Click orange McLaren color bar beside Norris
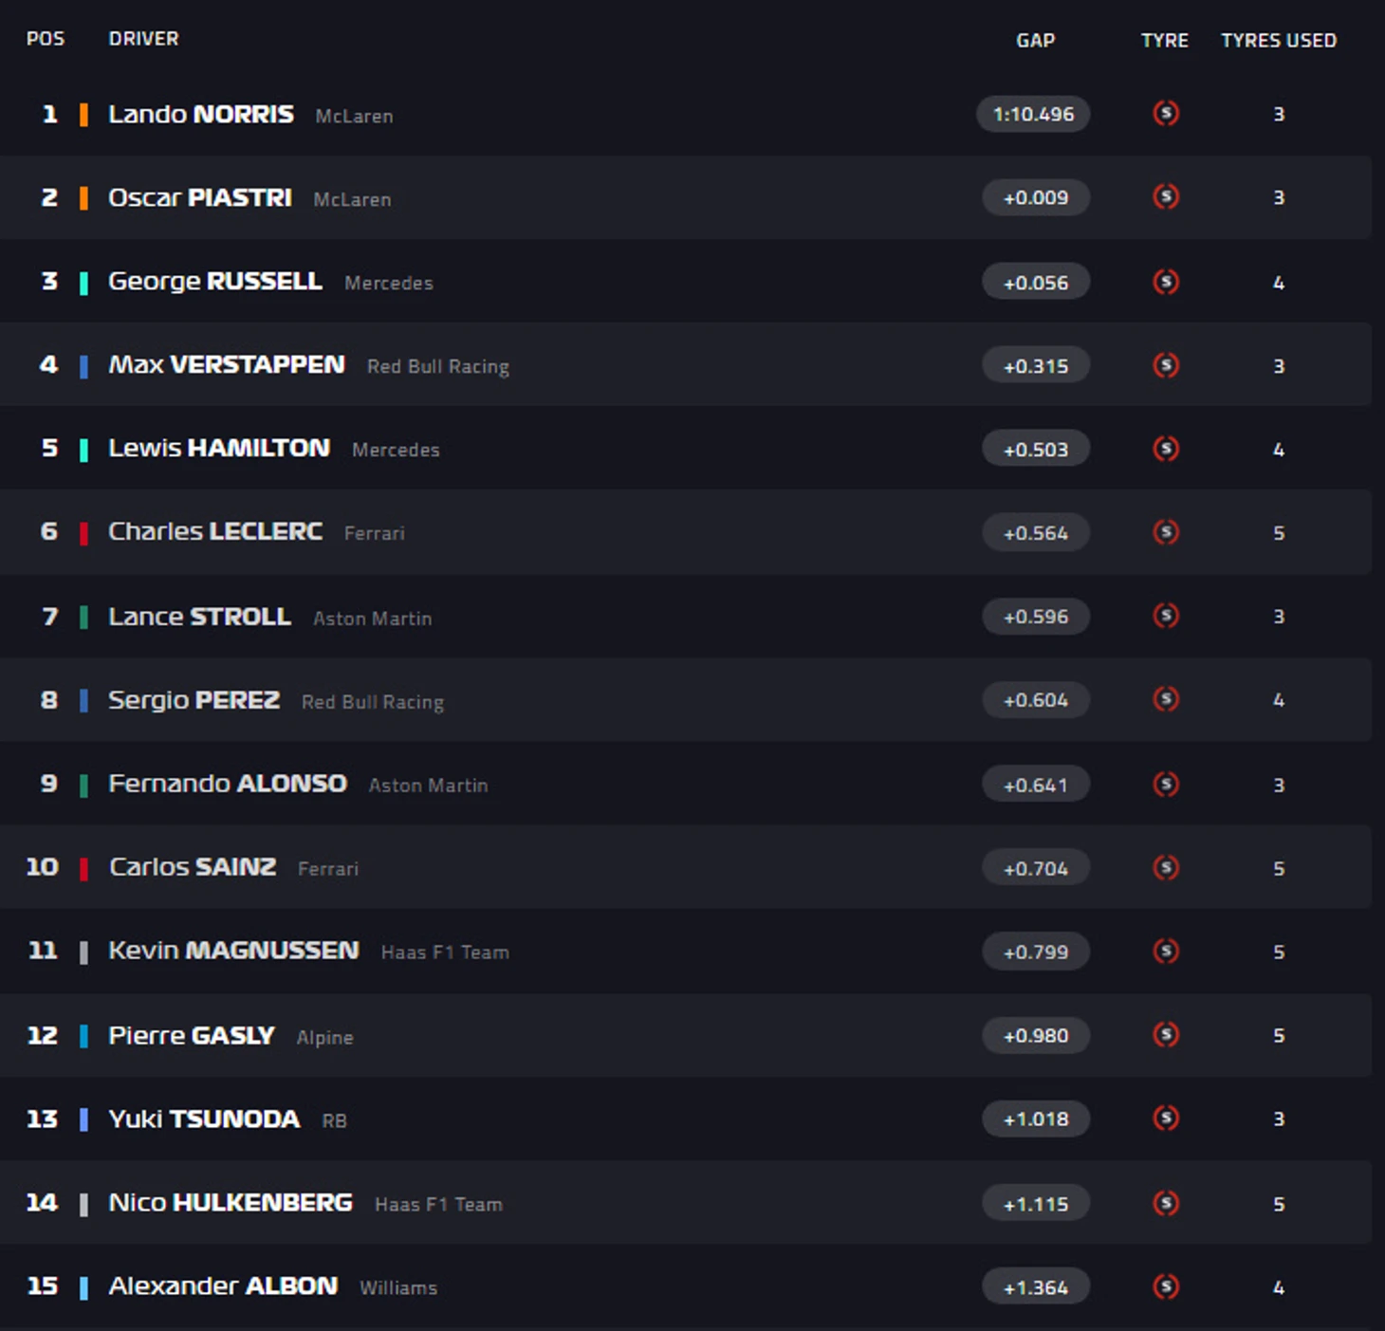Screen dimensions: 1385x1331 point(83,115)
